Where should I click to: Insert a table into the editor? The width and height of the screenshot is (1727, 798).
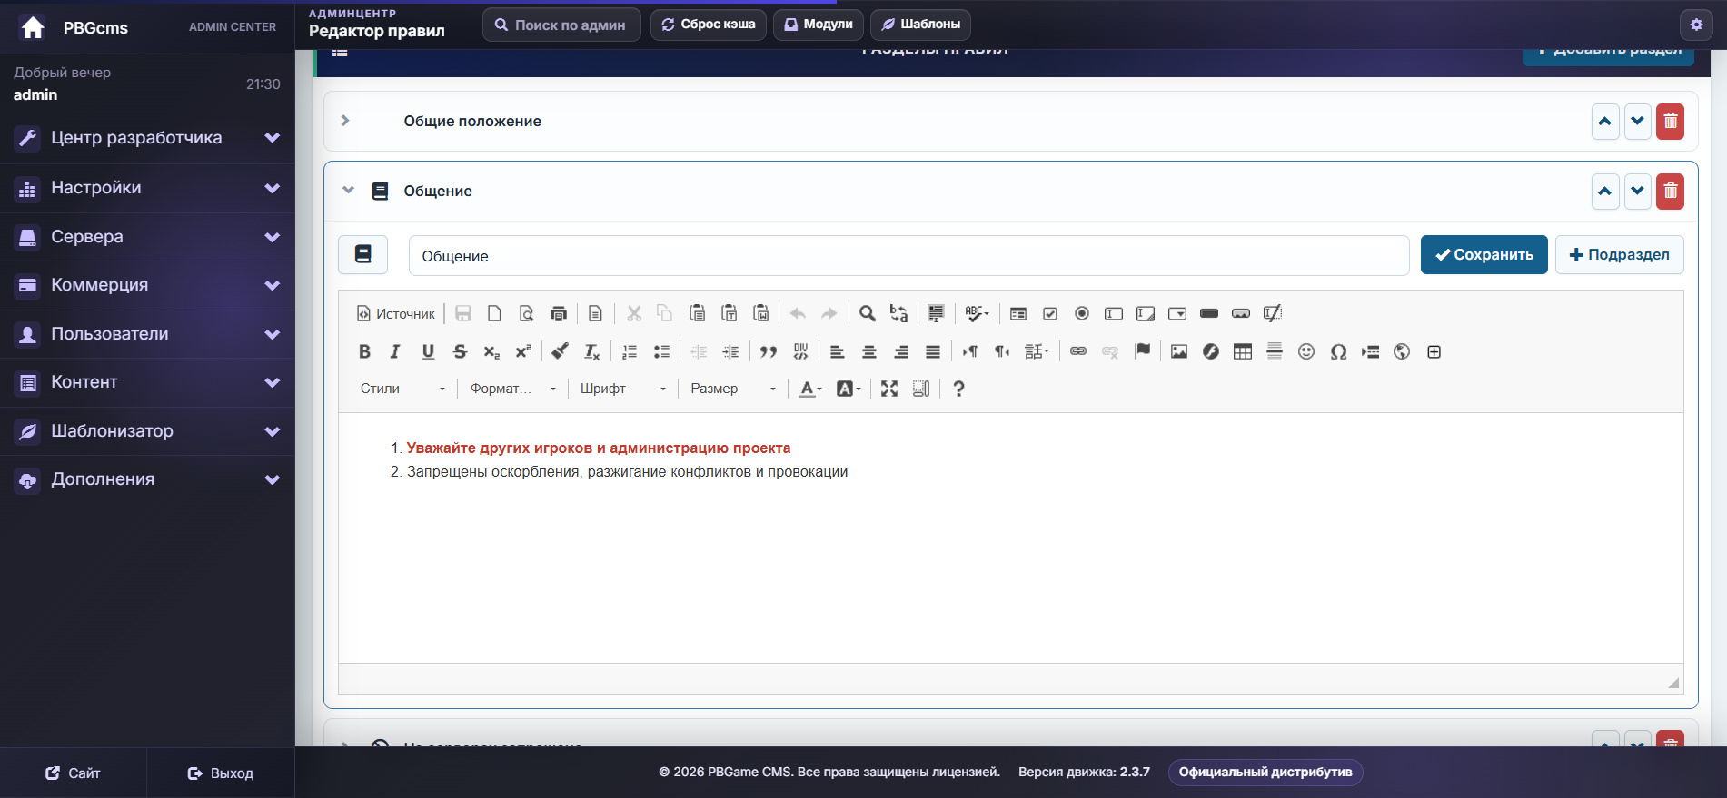pos(1243,352)
